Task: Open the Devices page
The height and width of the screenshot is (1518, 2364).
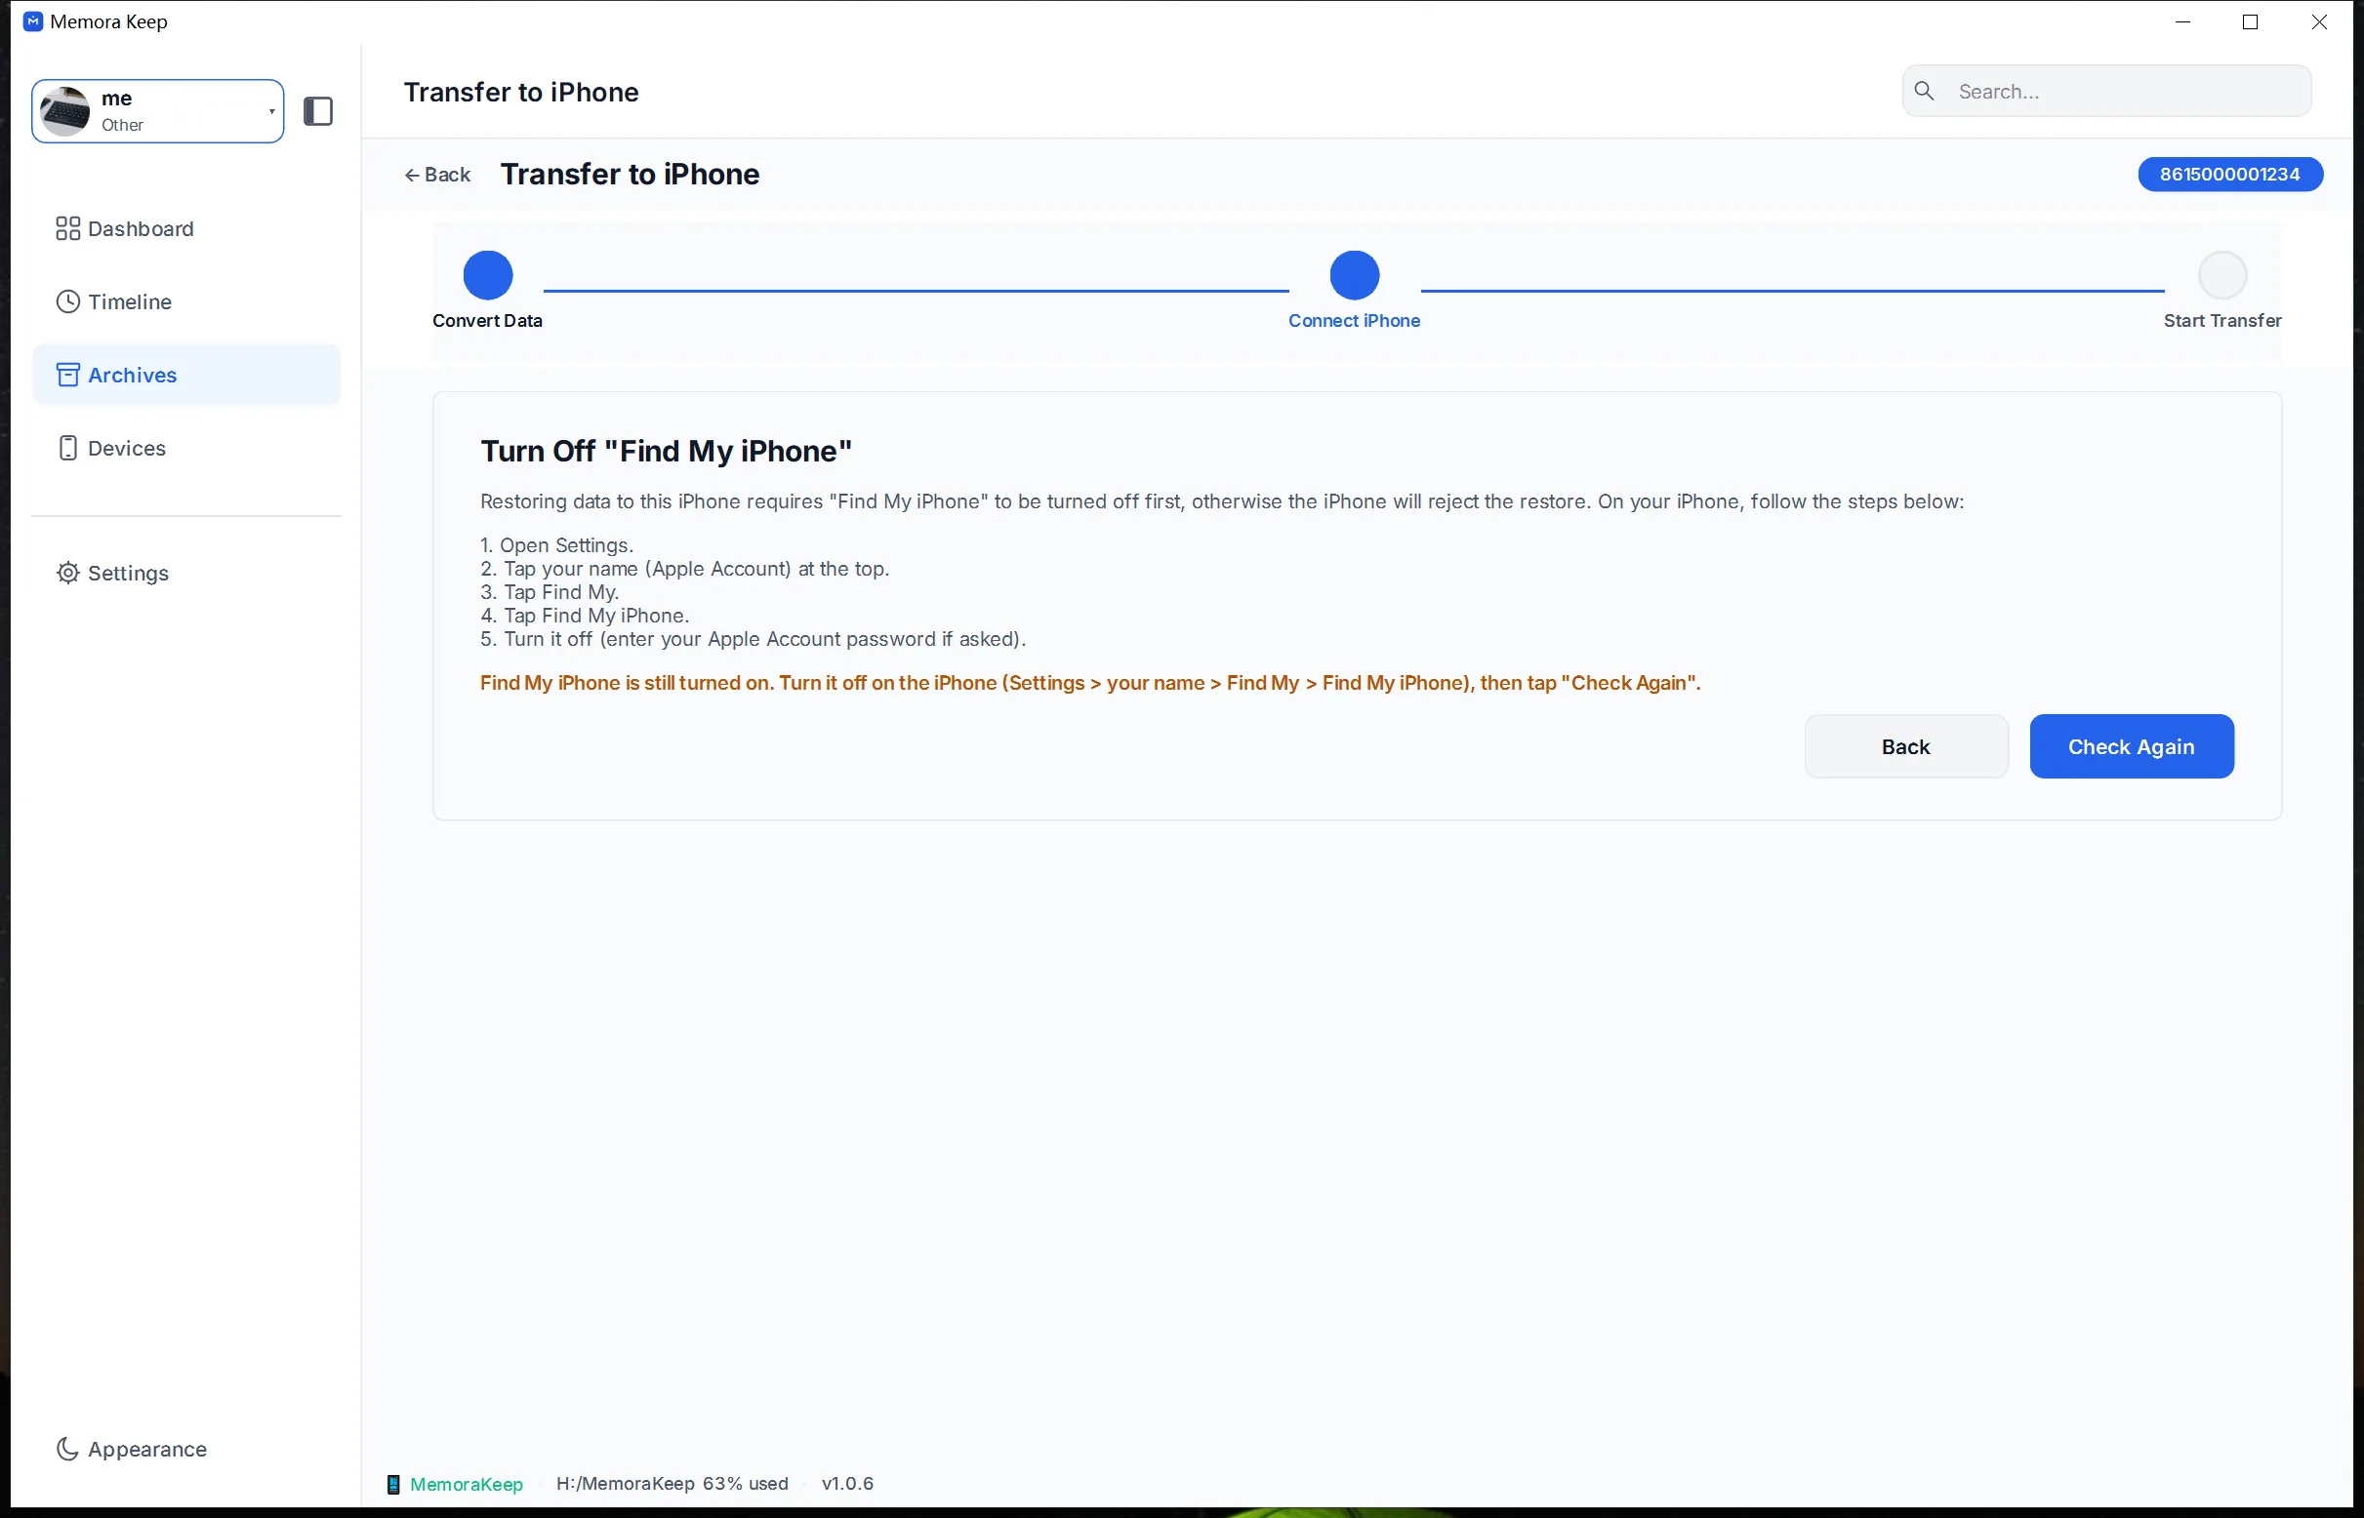Action: (185, 448)
